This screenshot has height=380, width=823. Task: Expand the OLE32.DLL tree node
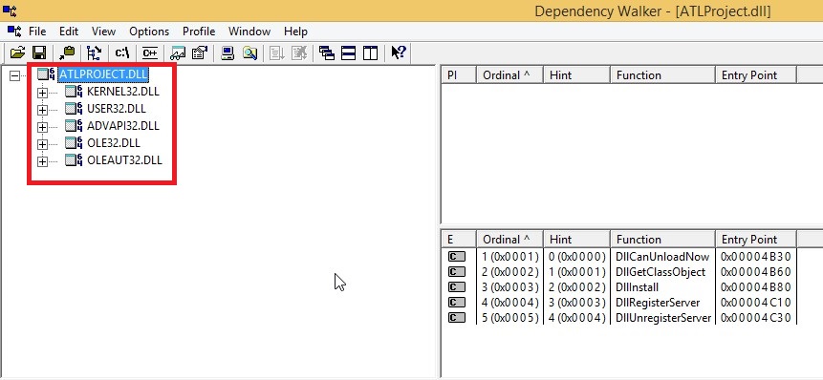click(42, 144)
